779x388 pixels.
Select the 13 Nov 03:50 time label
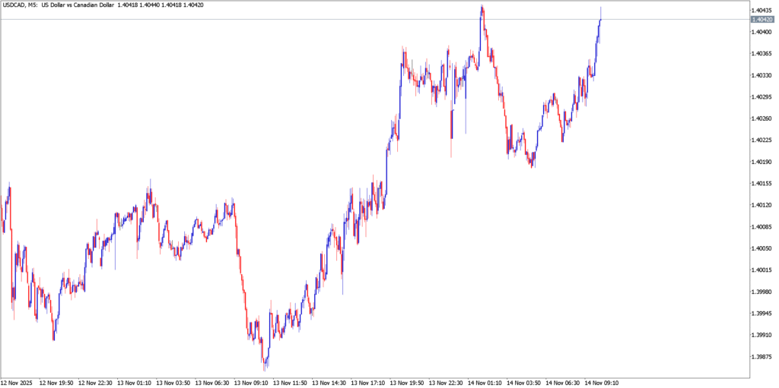pos(175,383)
